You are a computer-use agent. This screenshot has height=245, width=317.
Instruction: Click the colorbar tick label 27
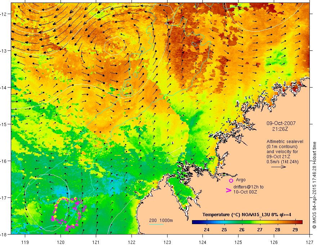[260, 230]
